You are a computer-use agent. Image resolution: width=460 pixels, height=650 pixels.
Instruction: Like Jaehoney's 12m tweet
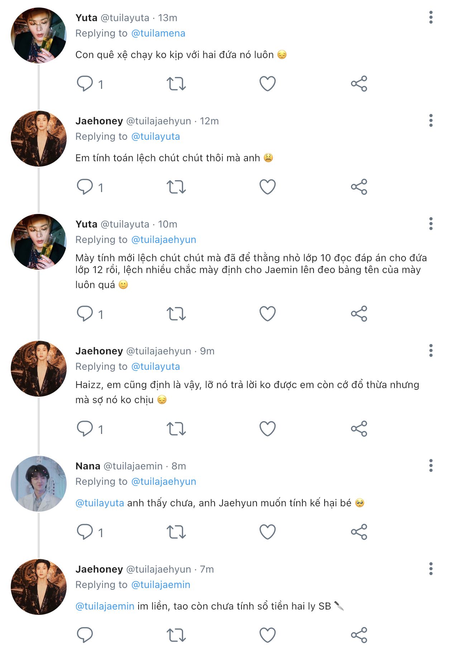268,187
